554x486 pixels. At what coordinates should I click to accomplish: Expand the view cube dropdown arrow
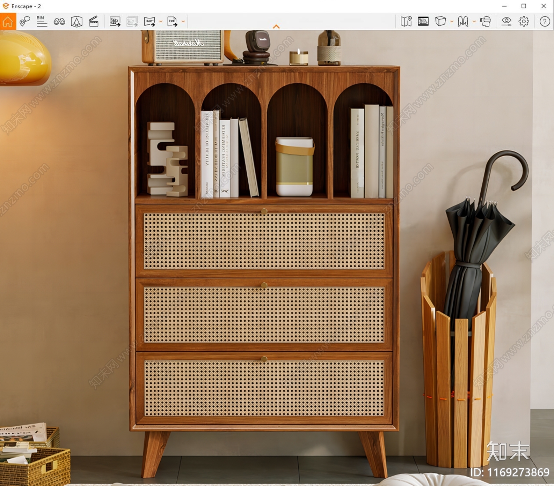point(452,22)
